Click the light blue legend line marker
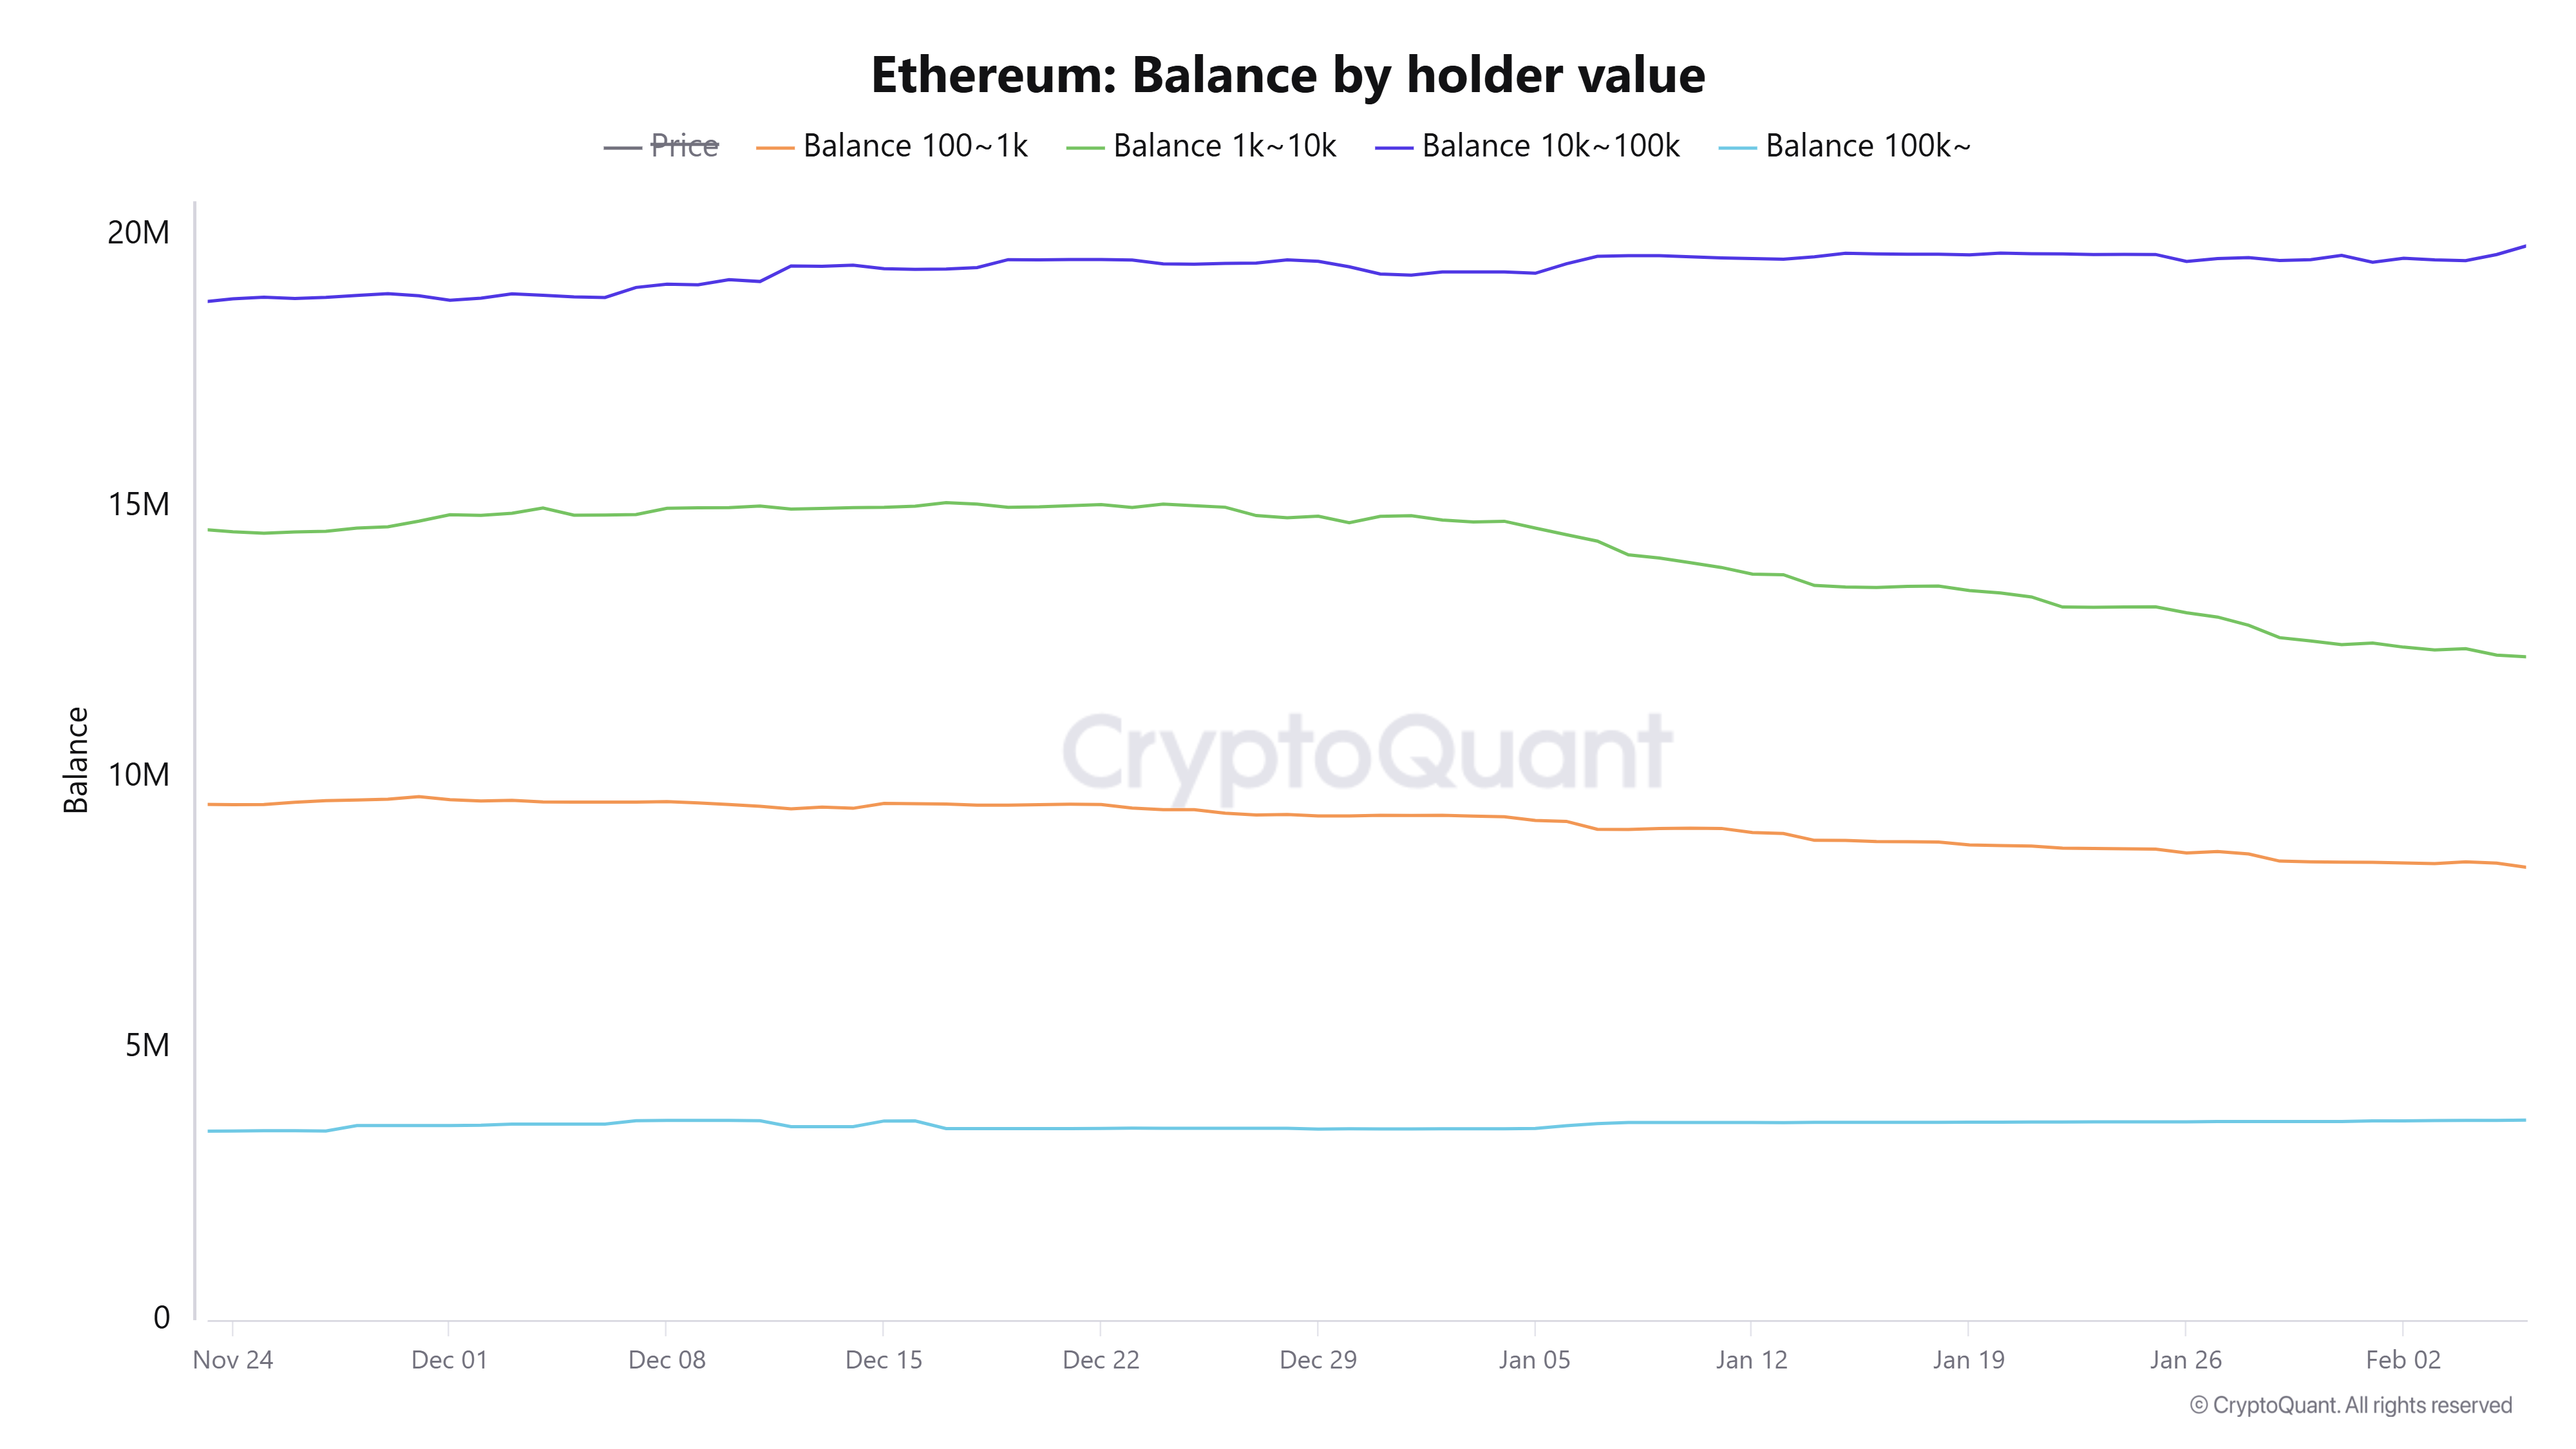The height and width of the screenshot is (1449, 2576). coord(1737,148)
